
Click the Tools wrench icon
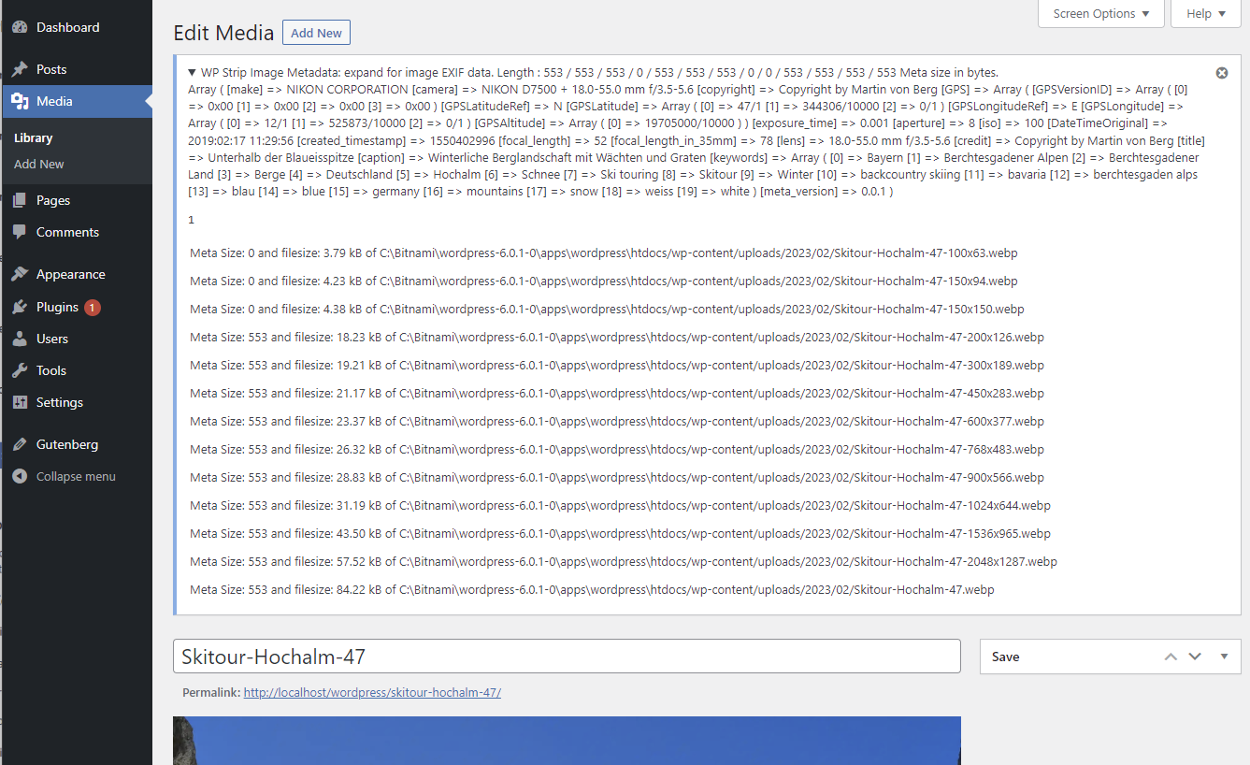(20, 370)
